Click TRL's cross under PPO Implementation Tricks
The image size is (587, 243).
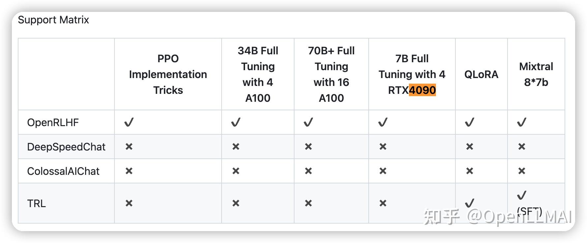tap(129, 203)
